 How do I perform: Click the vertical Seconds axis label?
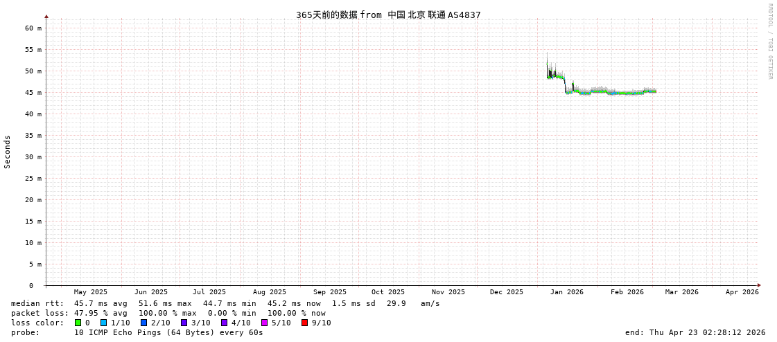click(8, 152)
